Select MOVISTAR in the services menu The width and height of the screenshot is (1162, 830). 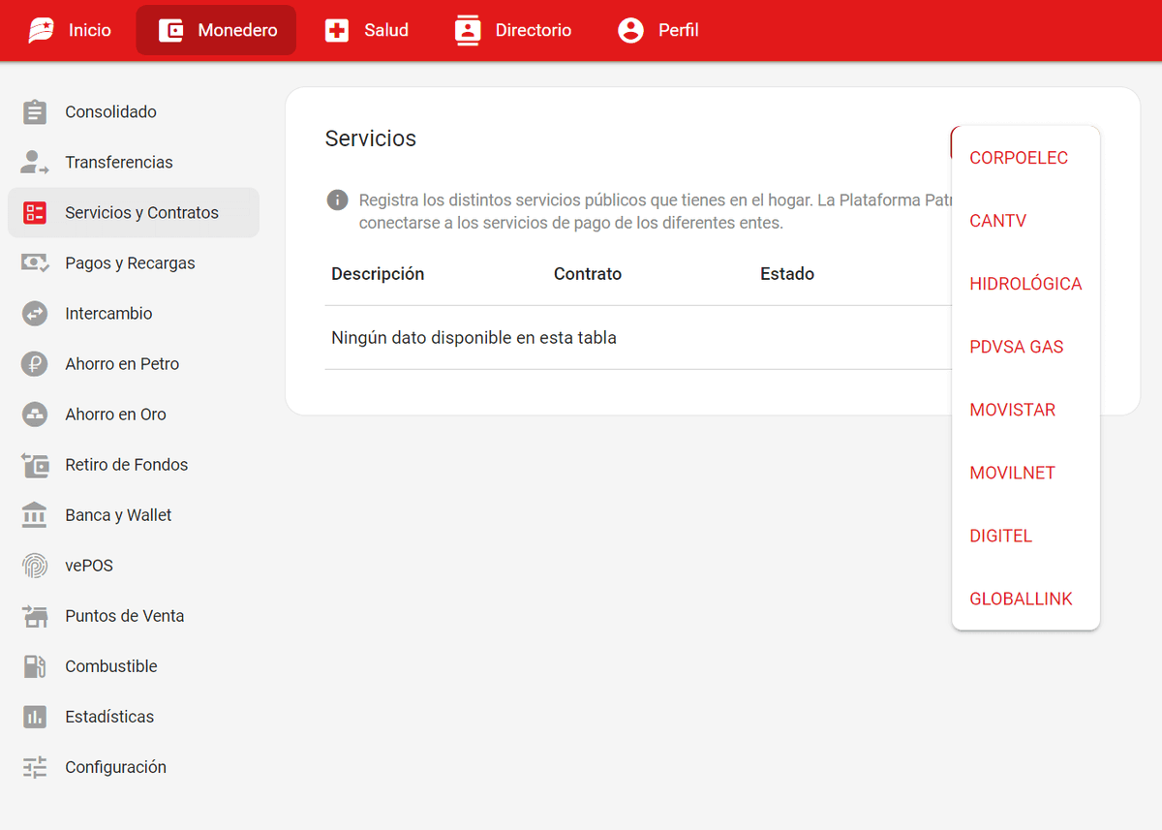pyautogui.click(x=1026, y=410)
